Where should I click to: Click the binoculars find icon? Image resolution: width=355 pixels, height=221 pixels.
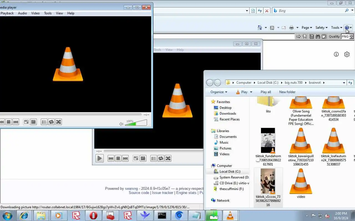(318, 36)
